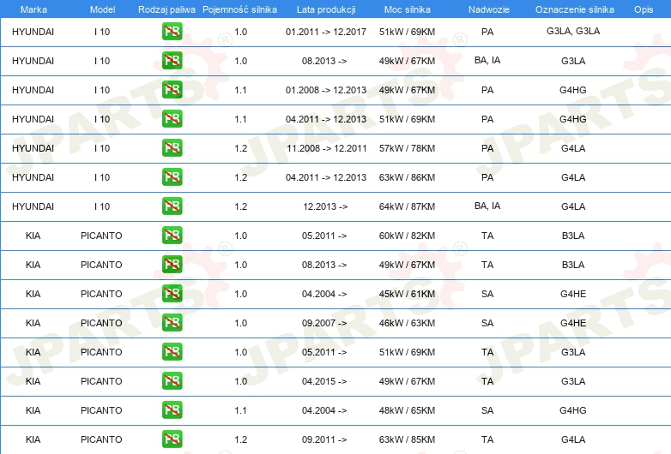Viewport: 671px width, 454px height.
Task: Click the power cell '64kW / 87KM'
Action: point(407,206)
